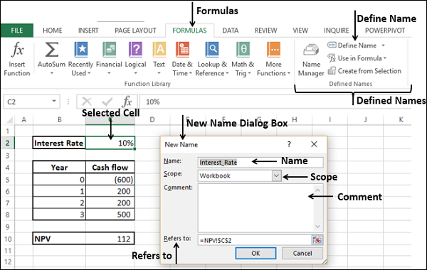
Task: Click the Refers to range selector icon
Action: coord(317,240)
